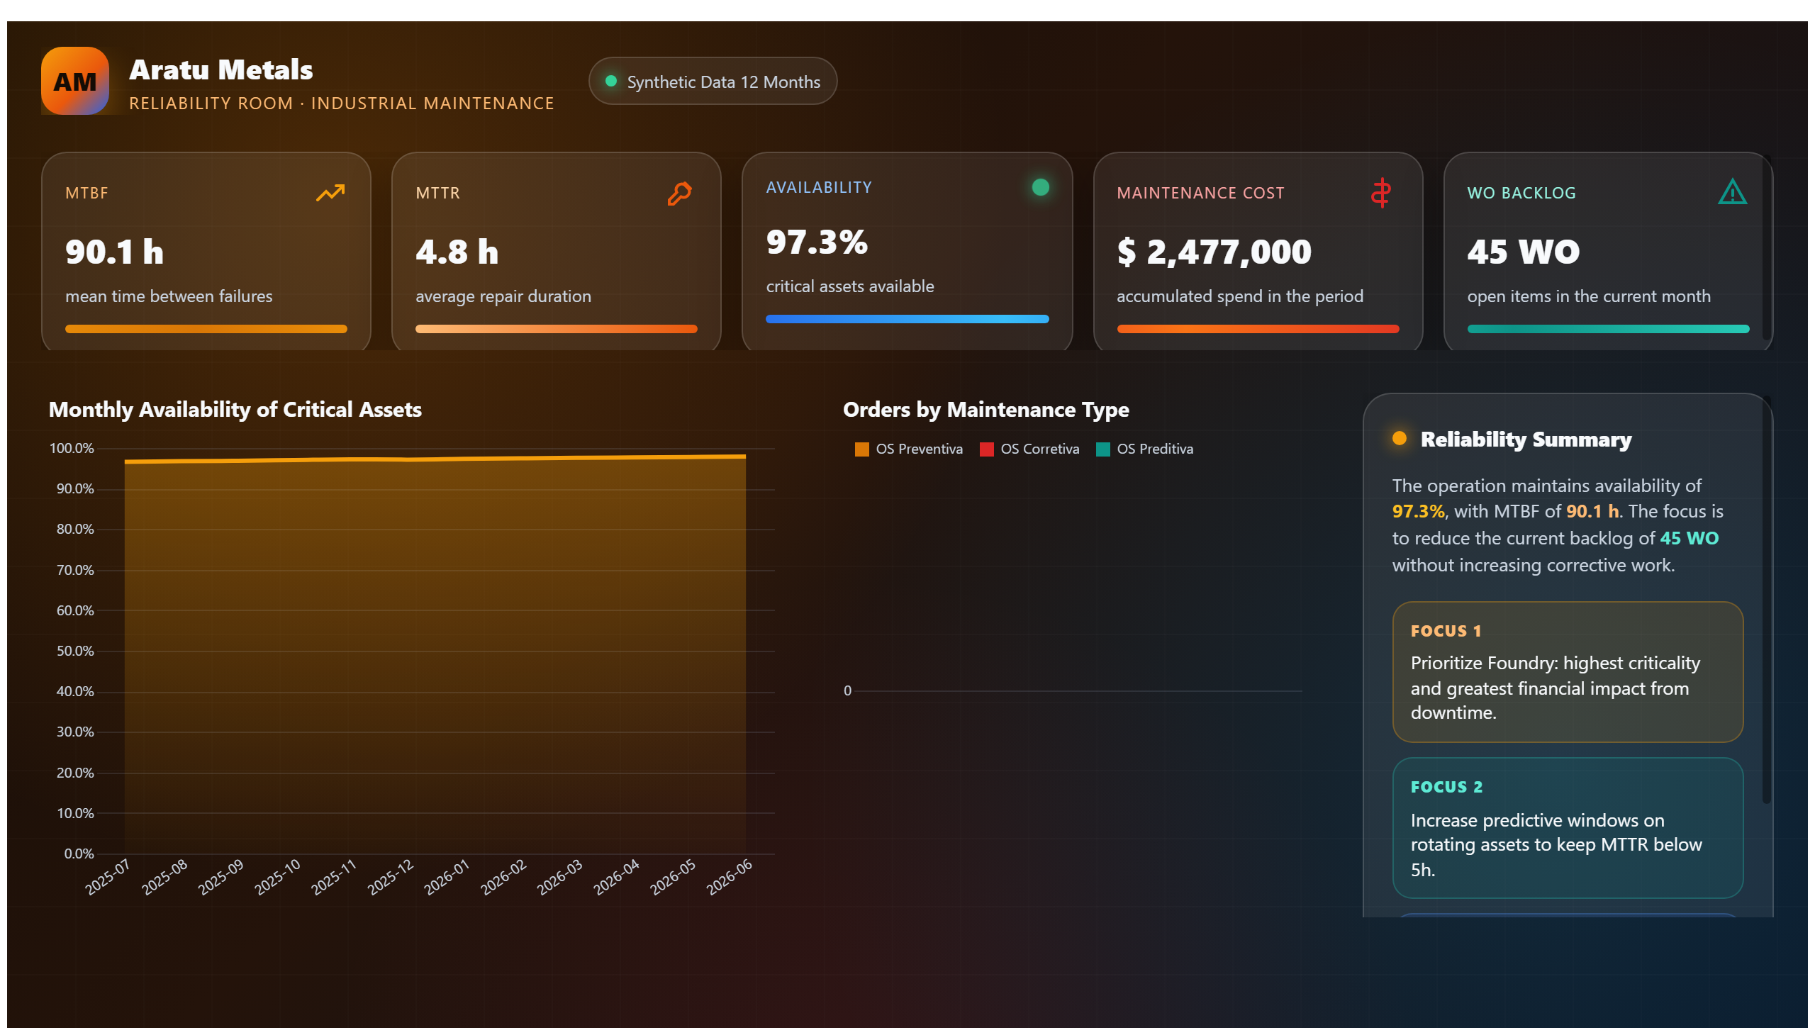Click the MTBF trending-up arrow icon
The image size is (1815, 1035).
click(x=330, y=193)
